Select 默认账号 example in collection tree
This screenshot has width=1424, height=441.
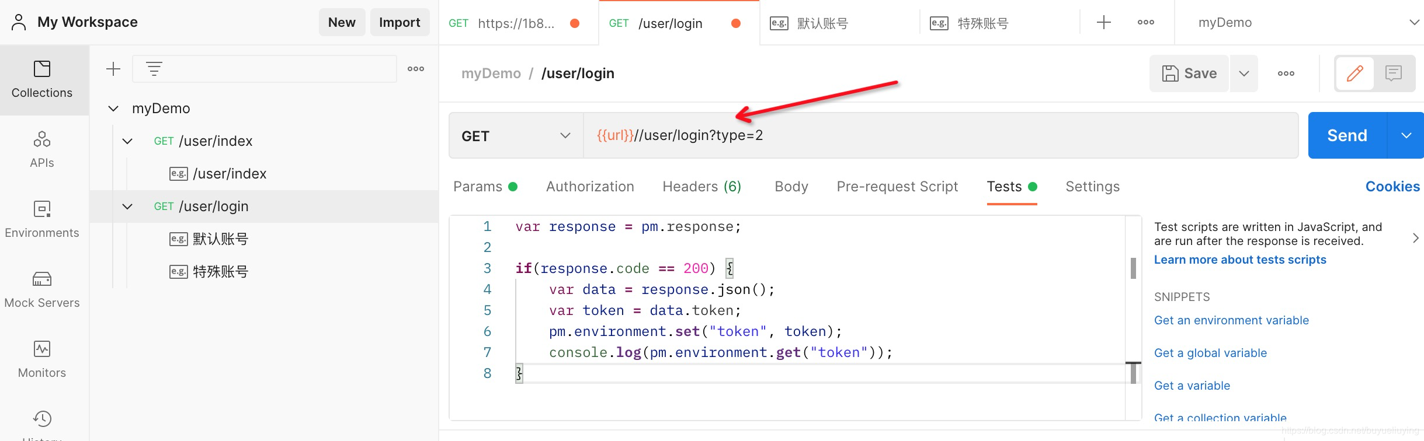[220, 239]
